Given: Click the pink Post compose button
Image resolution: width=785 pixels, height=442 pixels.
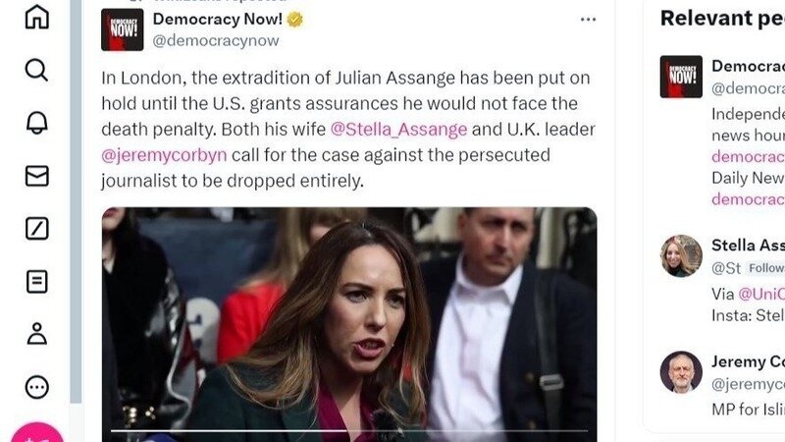Looking at the screenshot, I should 37,433.
